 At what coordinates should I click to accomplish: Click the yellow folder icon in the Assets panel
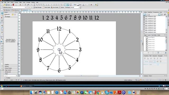13,15
